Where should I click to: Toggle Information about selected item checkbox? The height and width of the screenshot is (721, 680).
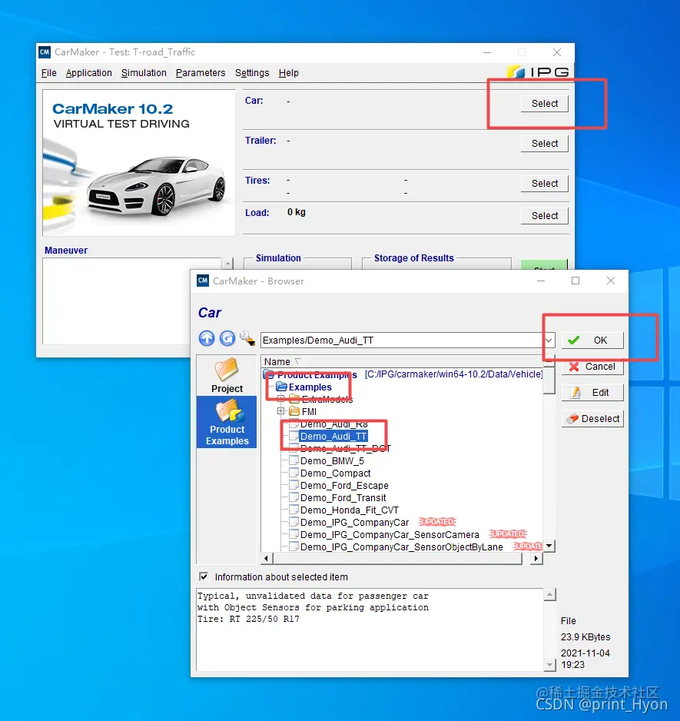(204, 576)
